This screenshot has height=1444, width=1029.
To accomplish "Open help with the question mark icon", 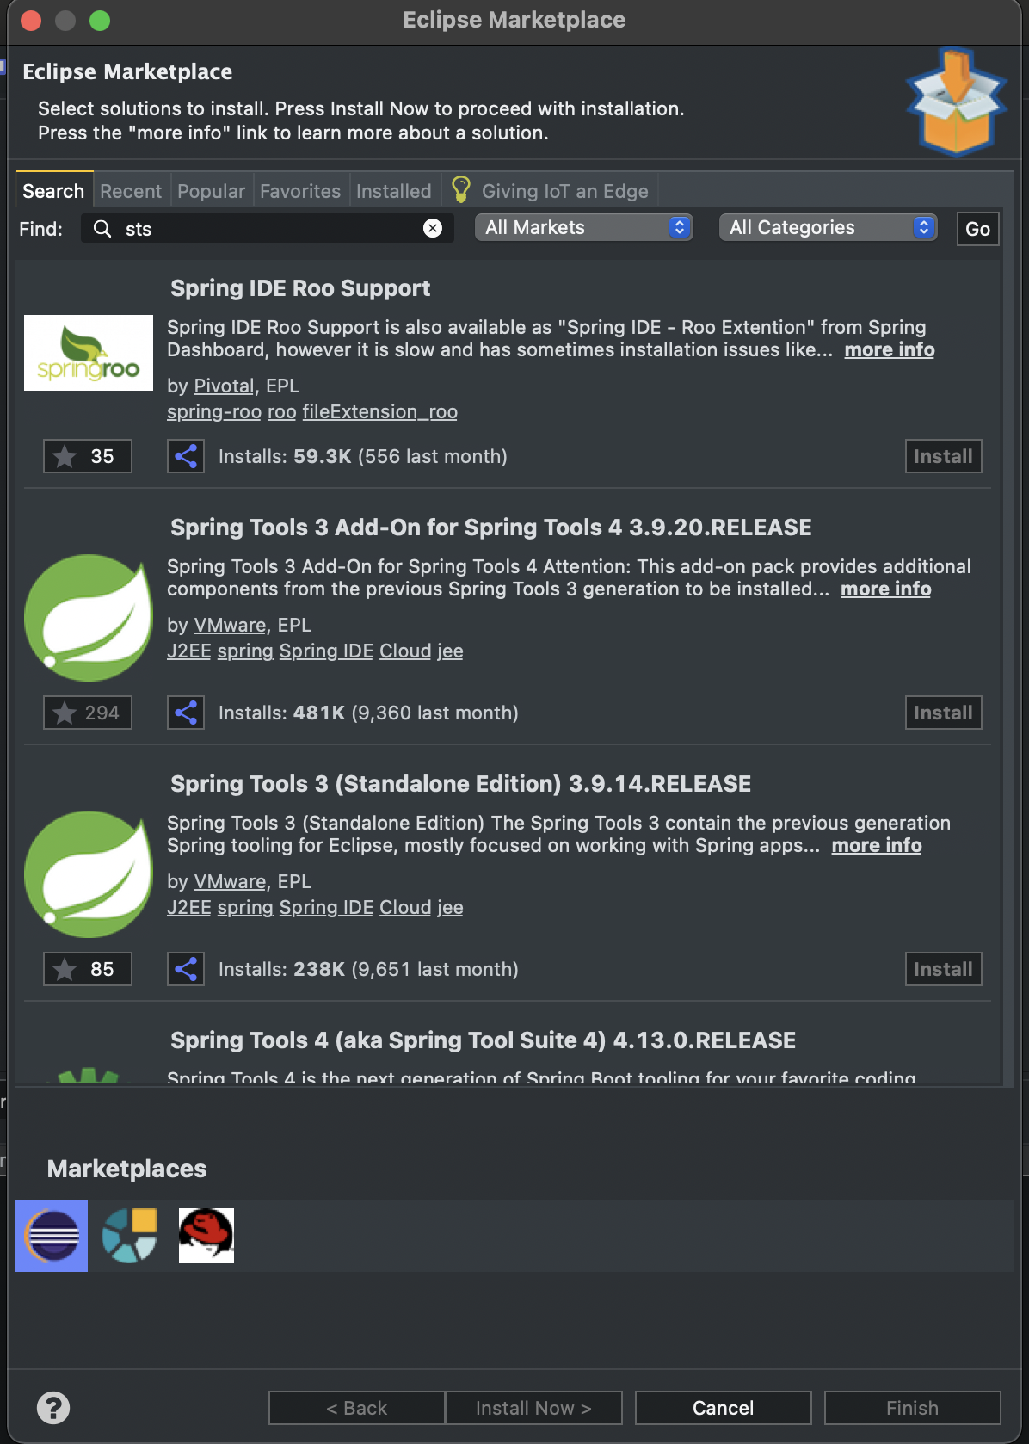I will pos(53,1408).
